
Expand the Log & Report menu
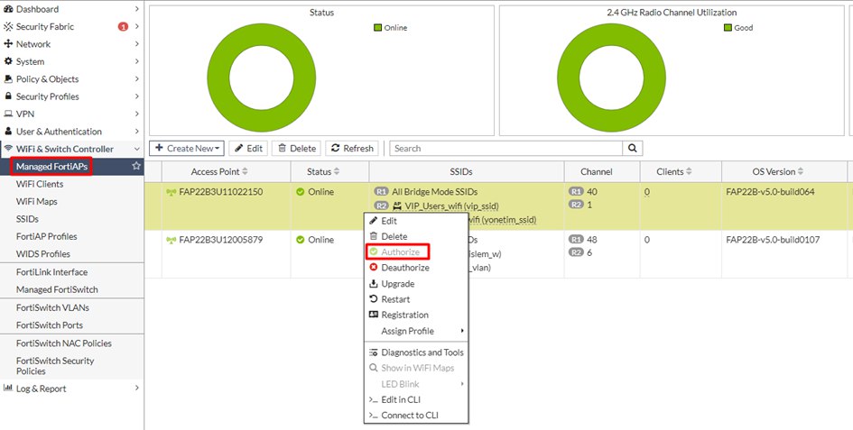click(x=71, y=389)
